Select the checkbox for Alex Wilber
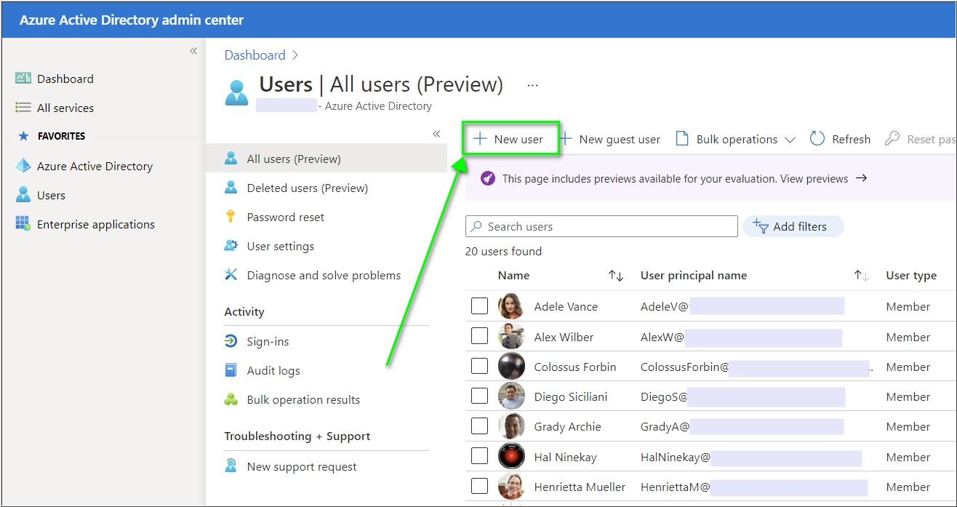This screenshot has height=507, width=957. [x=479, y=336]
